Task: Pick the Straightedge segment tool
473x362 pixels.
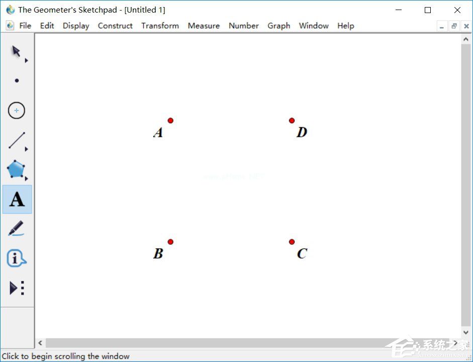Action: [17, 141]
